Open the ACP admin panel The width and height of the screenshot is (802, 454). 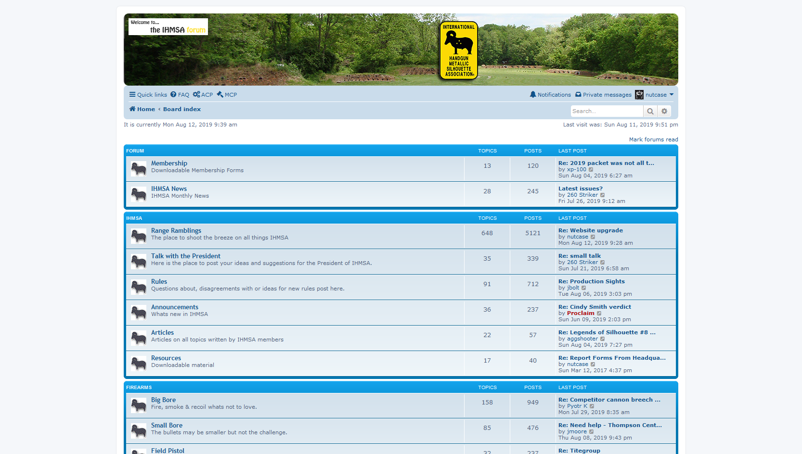[203, 95]
